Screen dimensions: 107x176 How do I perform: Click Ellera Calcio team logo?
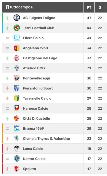coord(17,38)
